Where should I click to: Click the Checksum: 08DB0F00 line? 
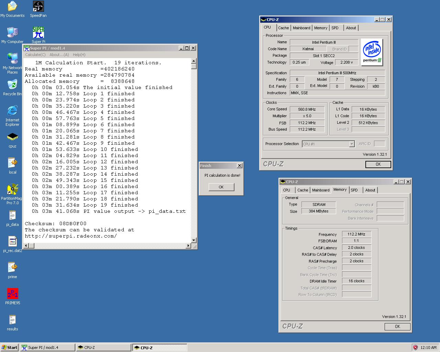coord(56,223)
